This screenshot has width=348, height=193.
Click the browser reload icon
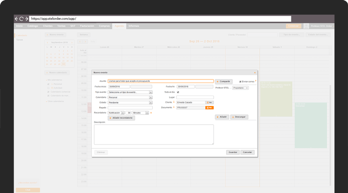click(x=21, y=19)
